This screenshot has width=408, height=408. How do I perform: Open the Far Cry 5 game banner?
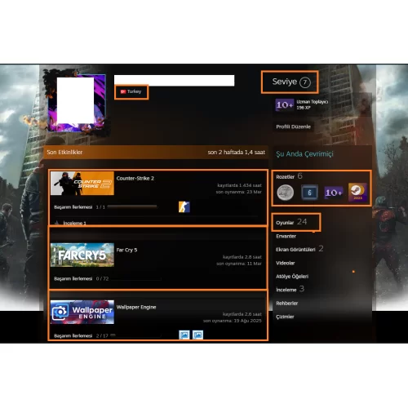(x=82, y=255)
